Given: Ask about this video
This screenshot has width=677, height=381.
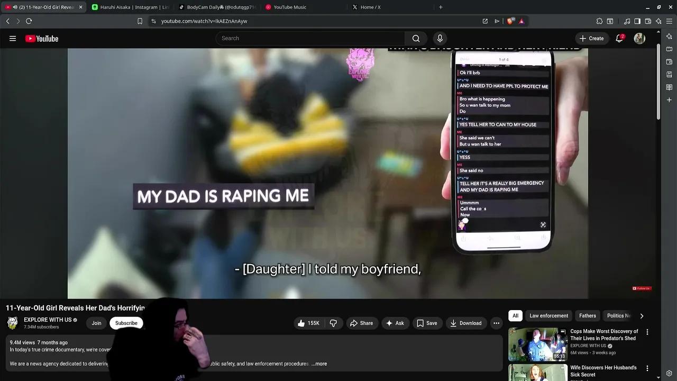Looking at the screenshot, I should coord(395,323).
